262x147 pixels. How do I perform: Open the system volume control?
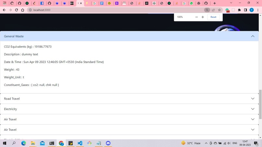(x=229, y=143)
